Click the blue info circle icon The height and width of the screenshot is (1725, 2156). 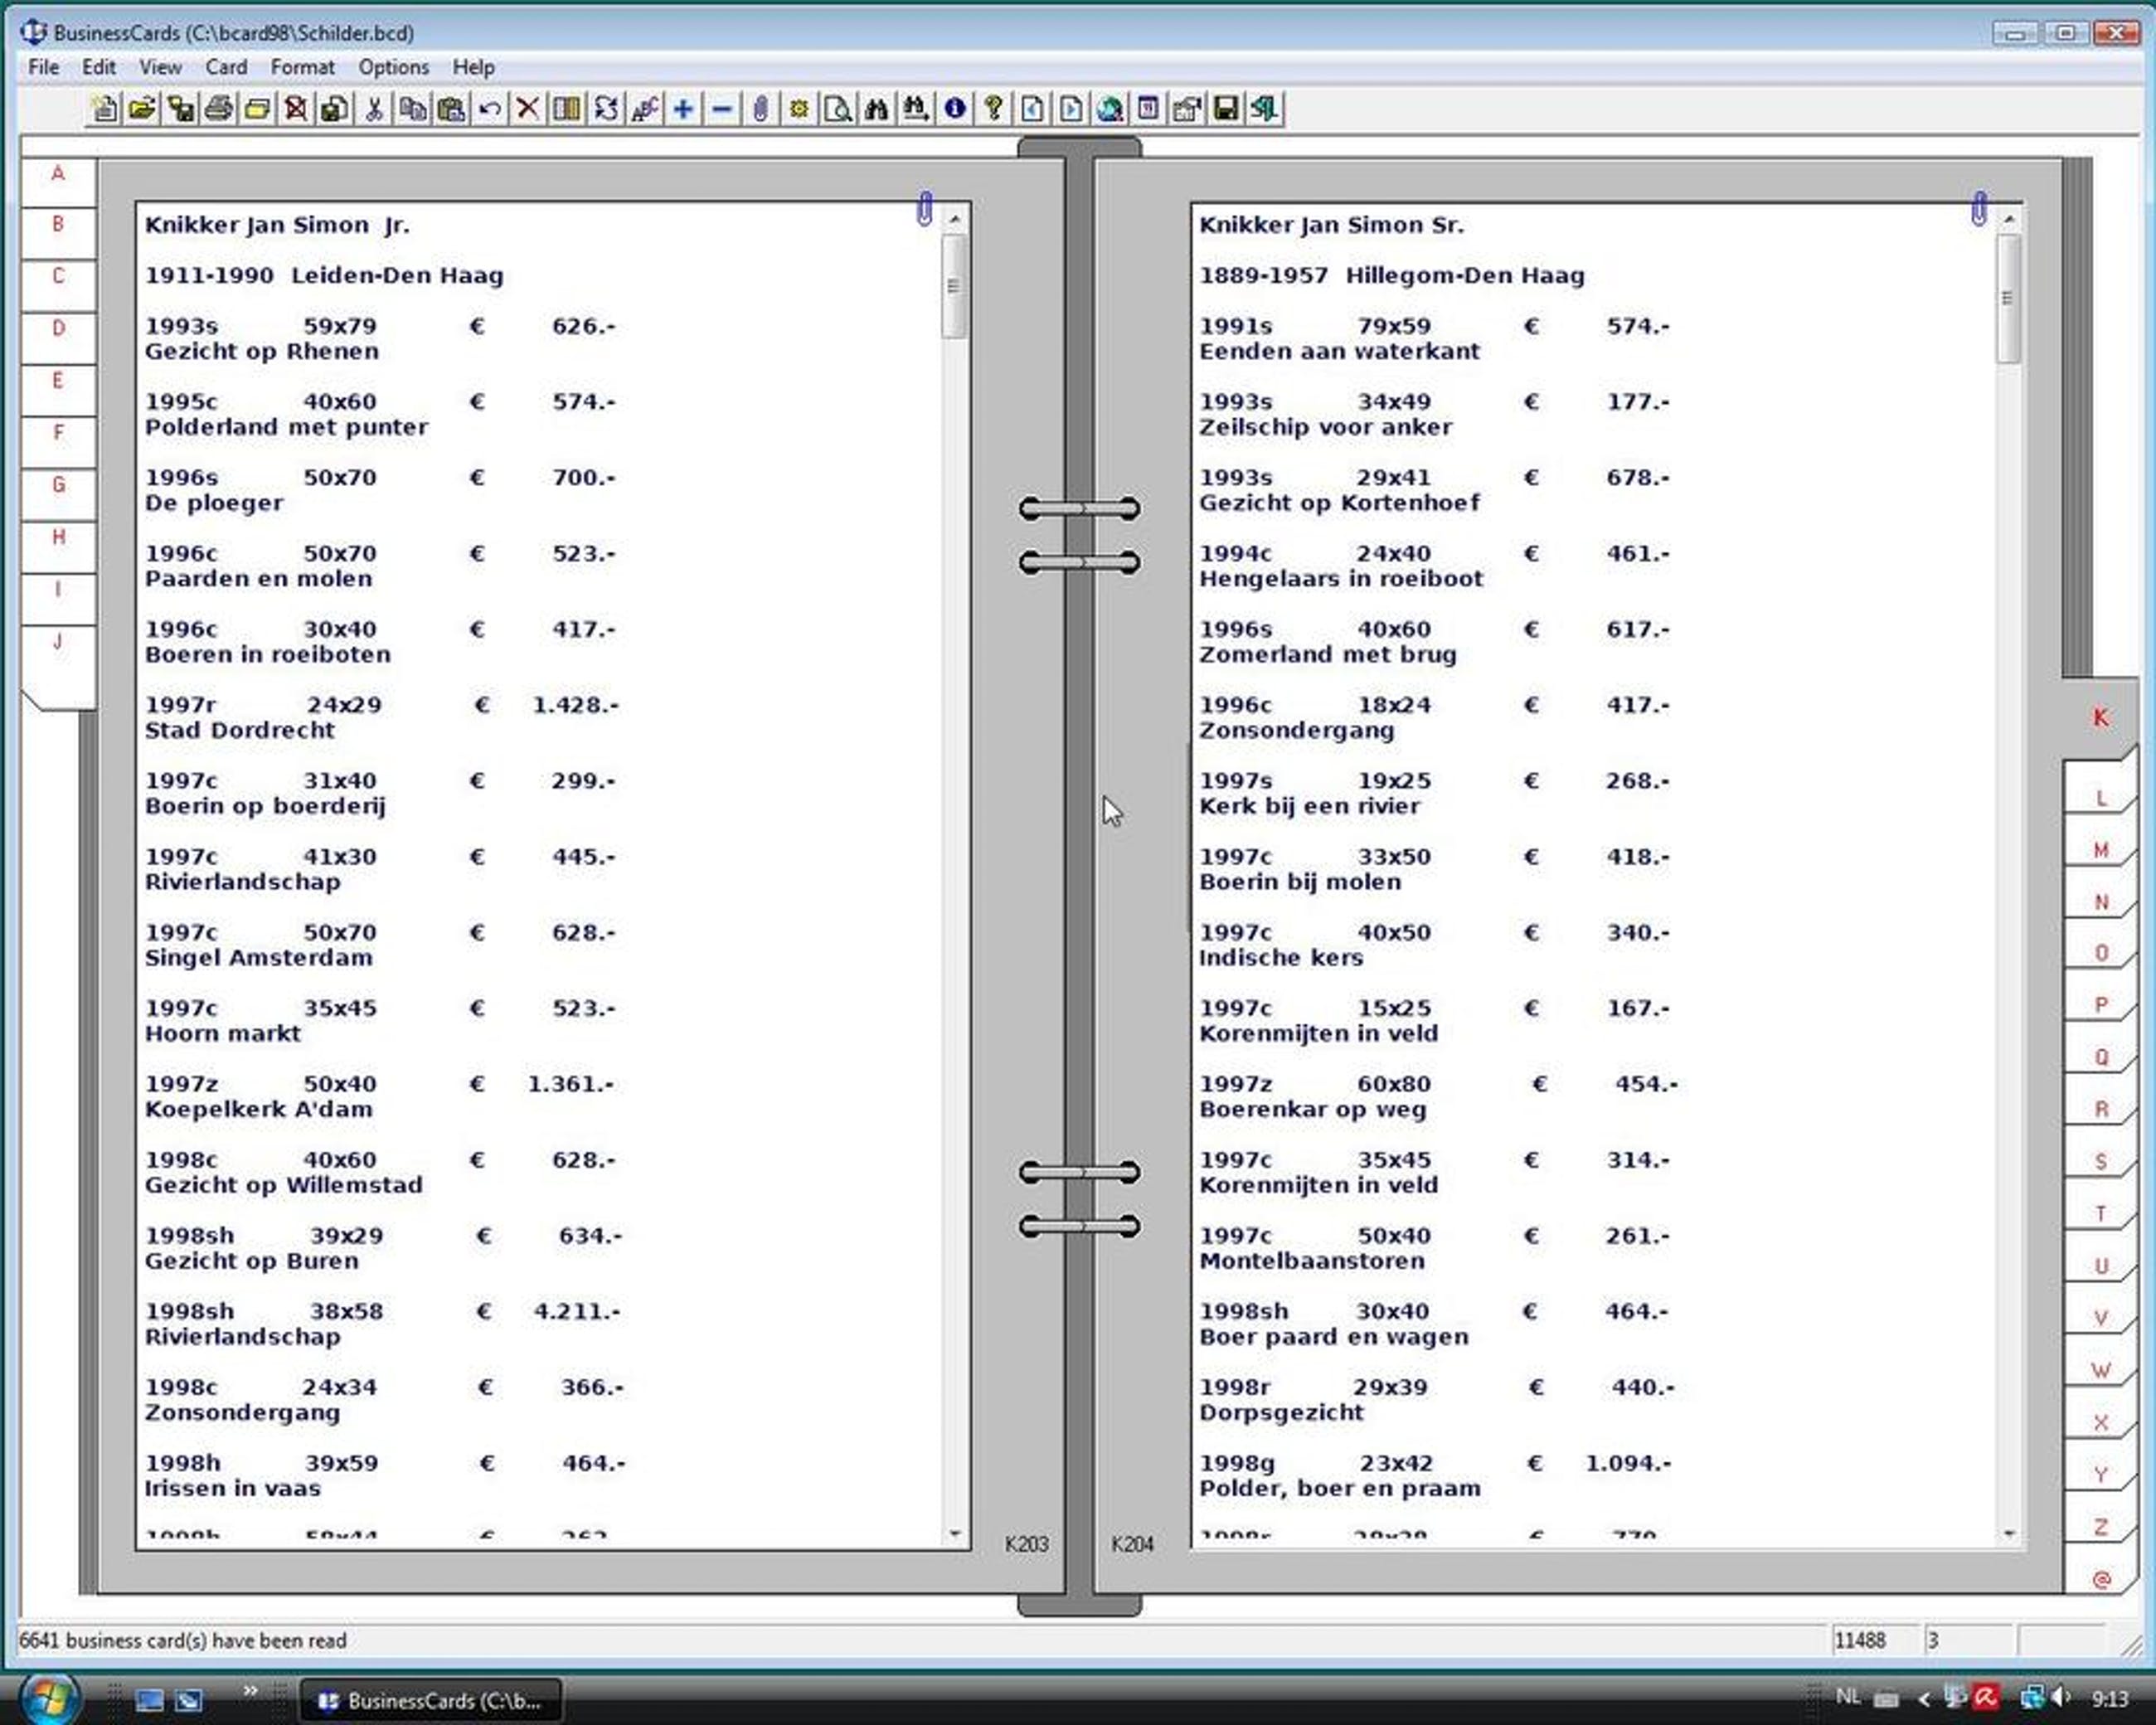955,109
